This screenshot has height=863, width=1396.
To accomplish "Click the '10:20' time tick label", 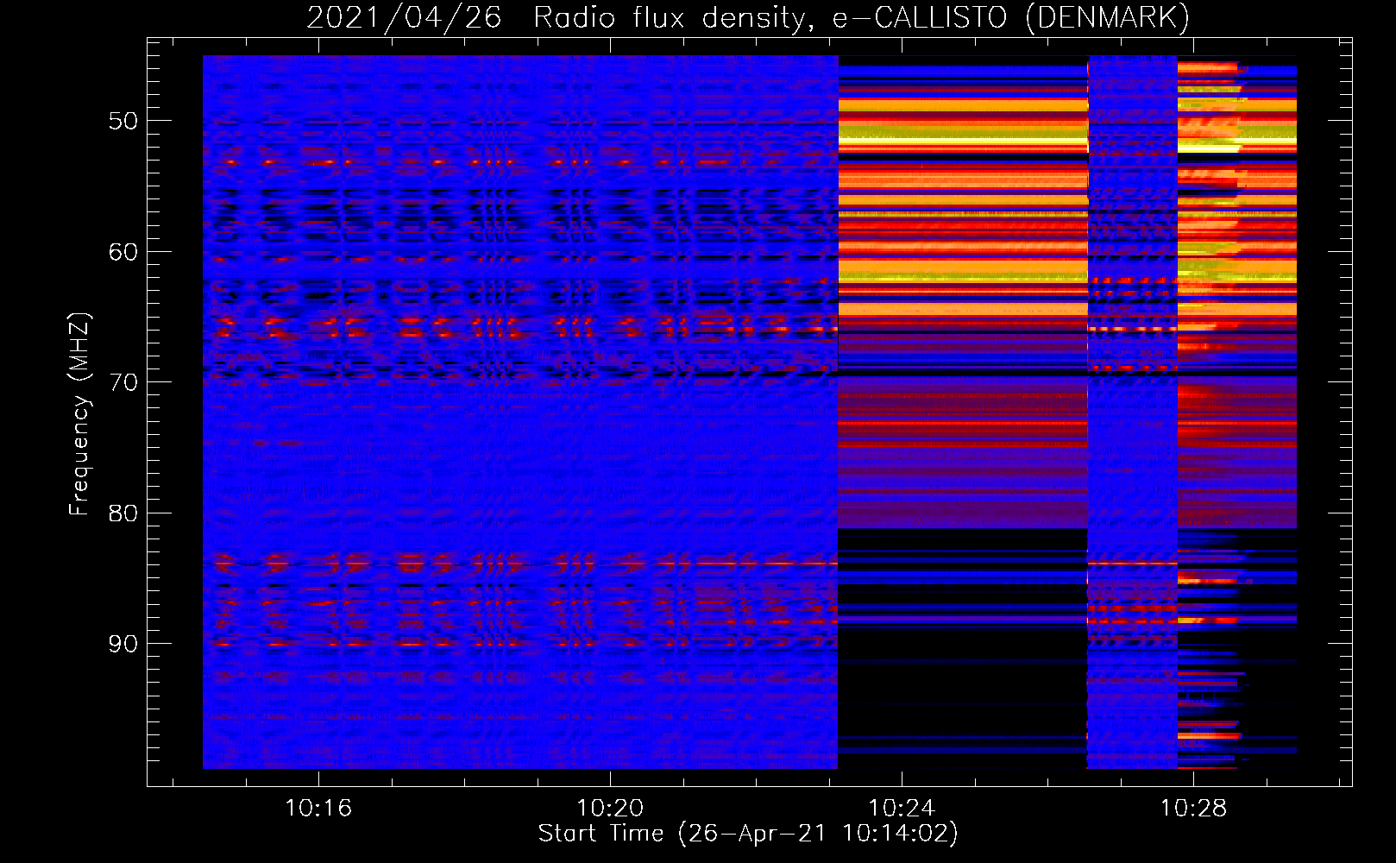I will [610, 809].
